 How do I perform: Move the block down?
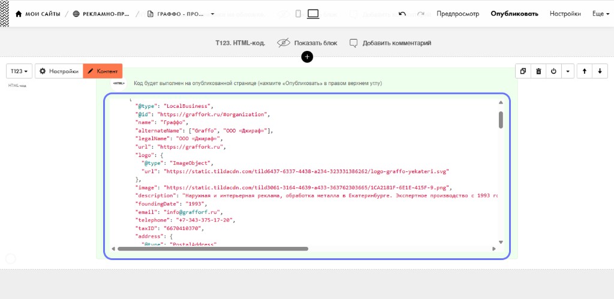coord(600,71)
